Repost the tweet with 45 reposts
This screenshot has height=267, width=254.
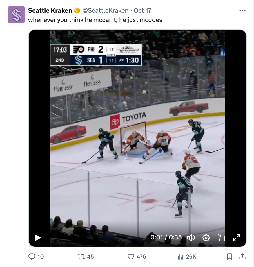coord(81,257)
